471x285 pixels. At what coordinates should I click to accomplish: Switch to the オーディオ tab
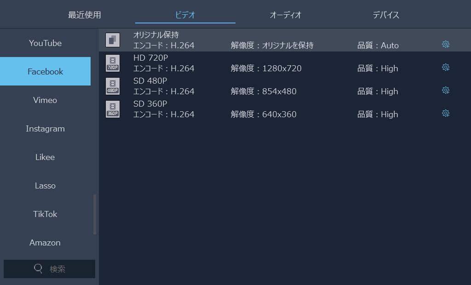click(285, 15)
